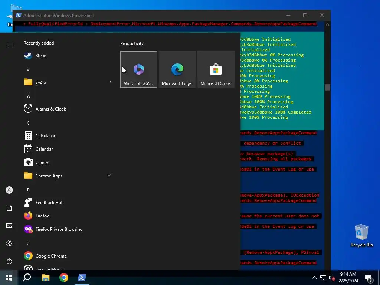The image size is (380, 285).
Task: Launch the Camera app
Action: (x=68, y=163)
